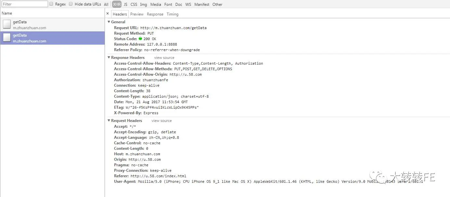
Task: Collapse the Response Headers section
Action: click(109, 58)
